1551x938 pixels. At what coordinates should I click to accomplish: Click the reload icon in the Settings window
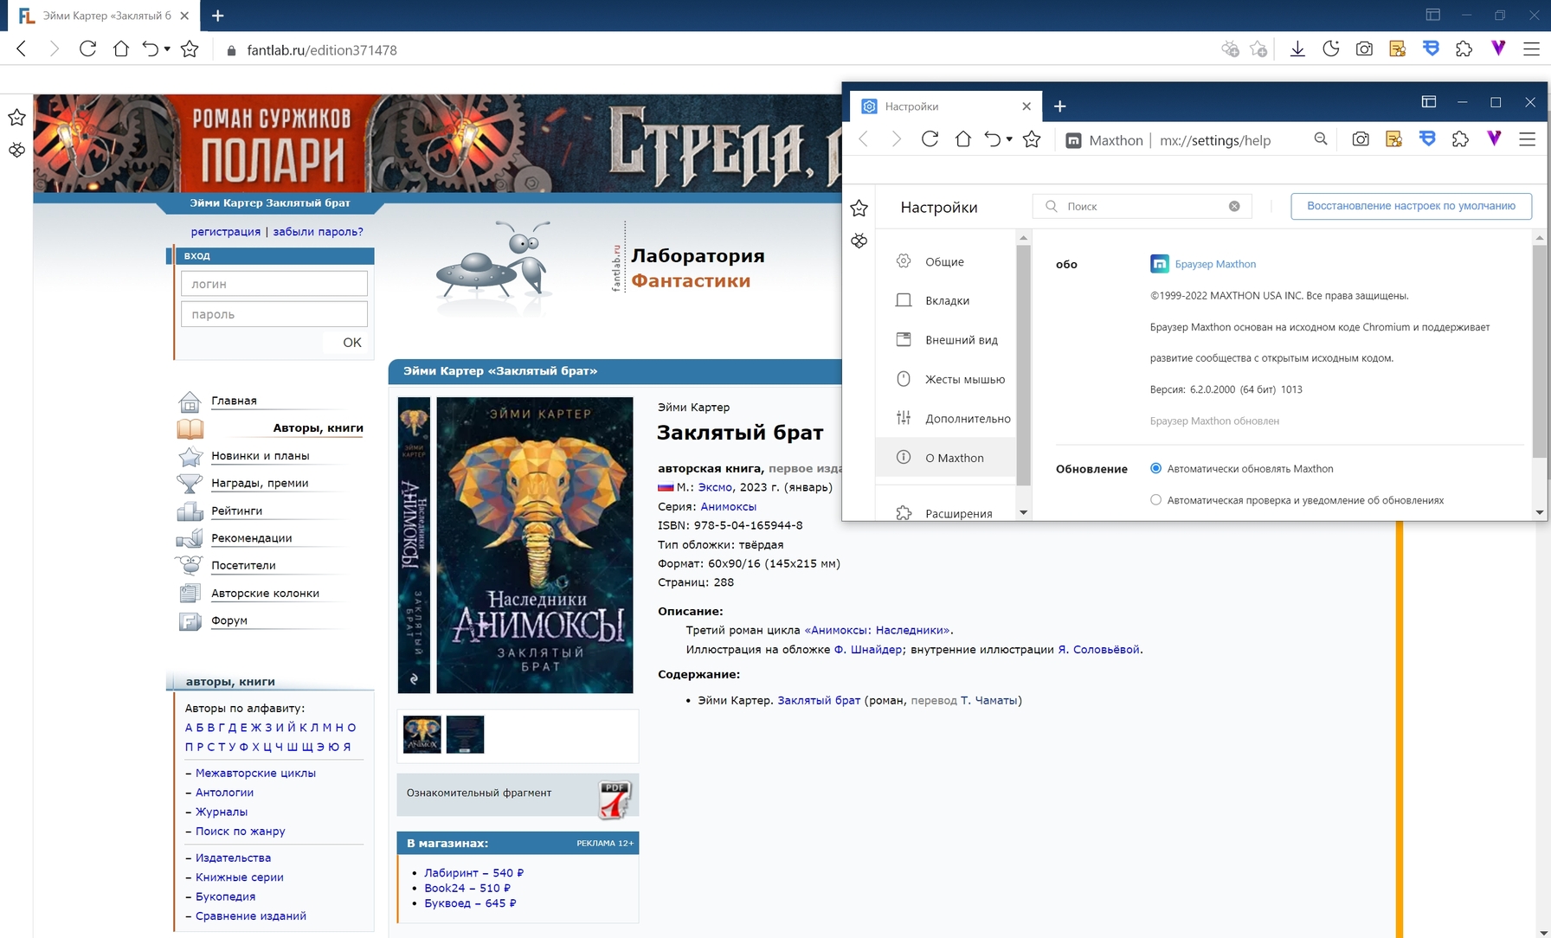tap(930, 139)
